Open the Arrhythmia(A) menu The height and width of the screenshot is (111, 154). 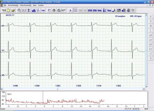tap(13, 5)
